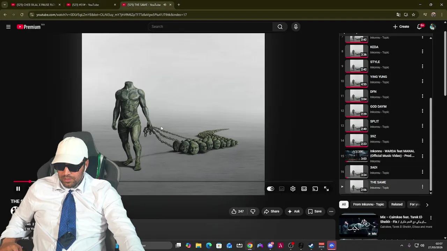Show more filter chips with arrow

(427, 205)
